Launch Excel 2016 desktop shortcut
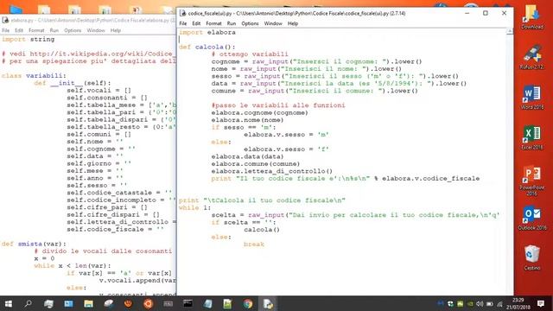Viewport: 553px width, 311px height. [532, 137]
